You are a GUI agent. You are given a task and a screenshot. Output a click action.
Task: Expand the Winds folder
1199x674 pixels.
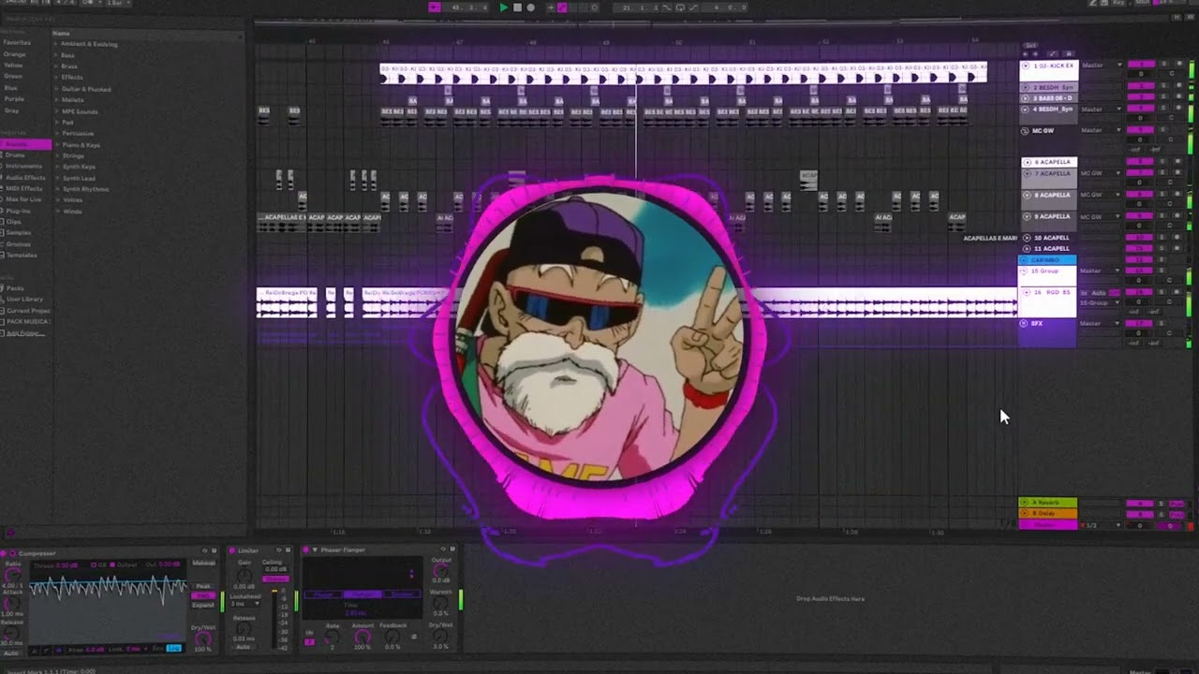56,212
